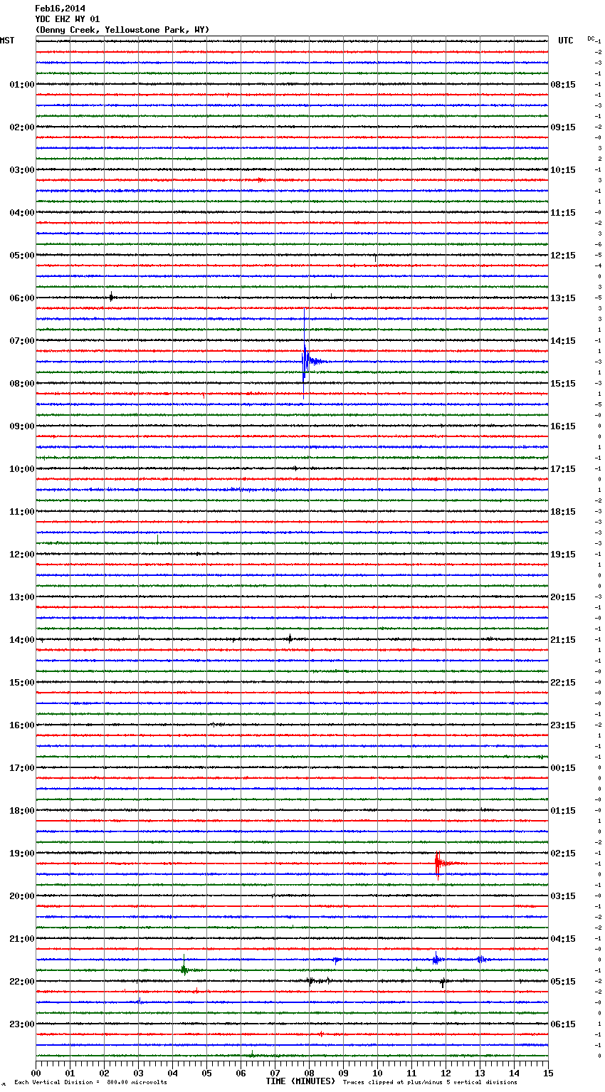Select the 12:00 MST time label
The width and height of the screenshot is (605, 1092).
coord(22,555)
